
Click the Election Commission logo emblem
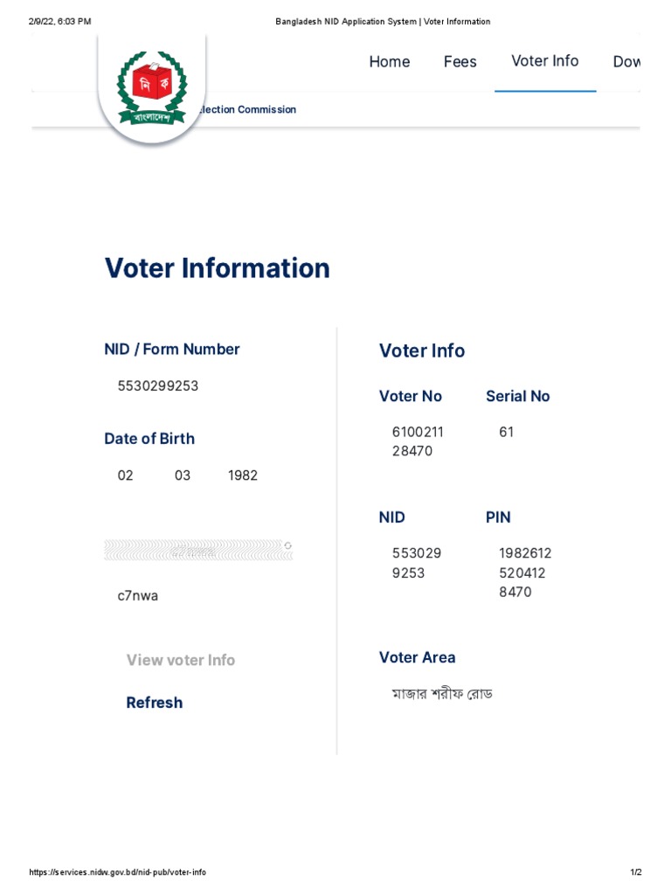152,87
